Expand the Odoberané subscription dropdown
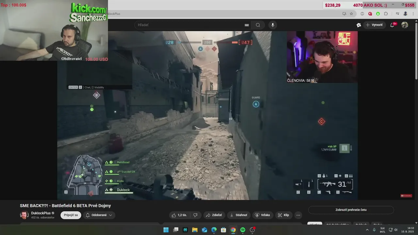The width and height of the screenshot is (418, 235). [x=99, y=215]
